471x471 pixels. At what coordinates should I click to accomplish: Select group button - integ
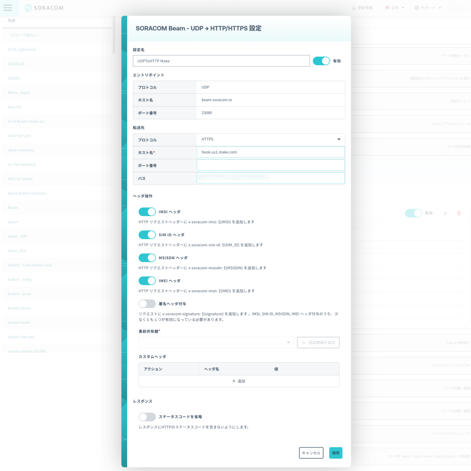(57, 279)
